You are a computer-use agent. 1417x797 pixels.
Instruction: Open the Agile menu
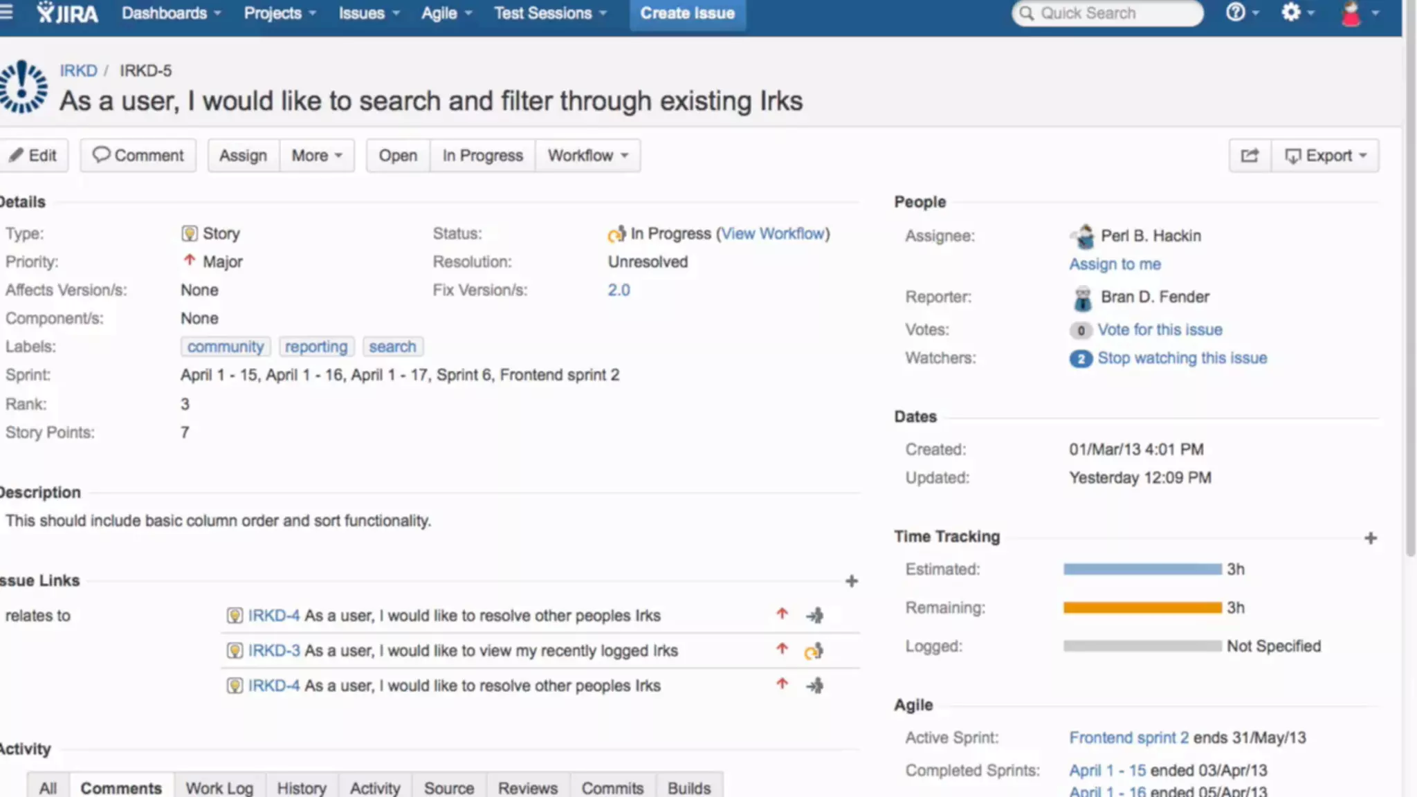coord(446,13)
